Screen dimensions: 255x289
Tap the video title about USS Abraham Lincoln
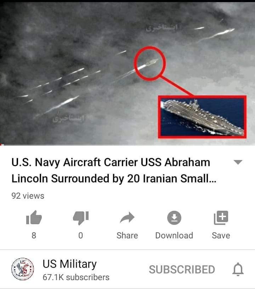114,170
